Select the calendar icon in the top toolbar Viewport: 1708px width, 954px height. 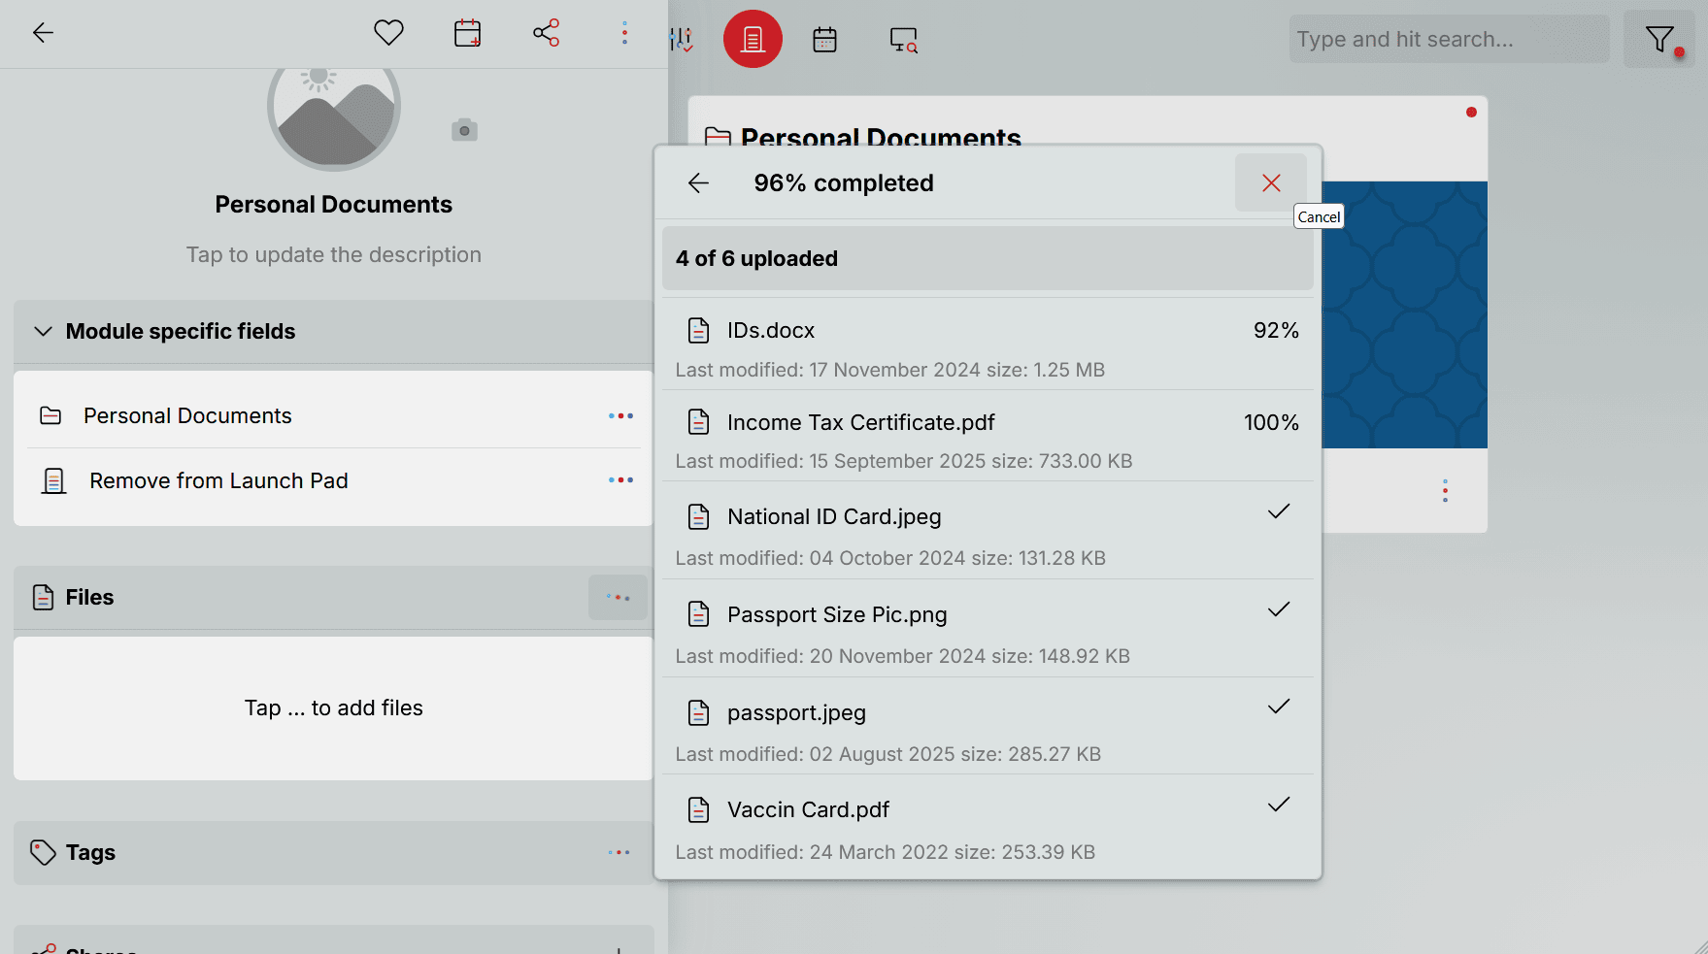click(824, 39)
